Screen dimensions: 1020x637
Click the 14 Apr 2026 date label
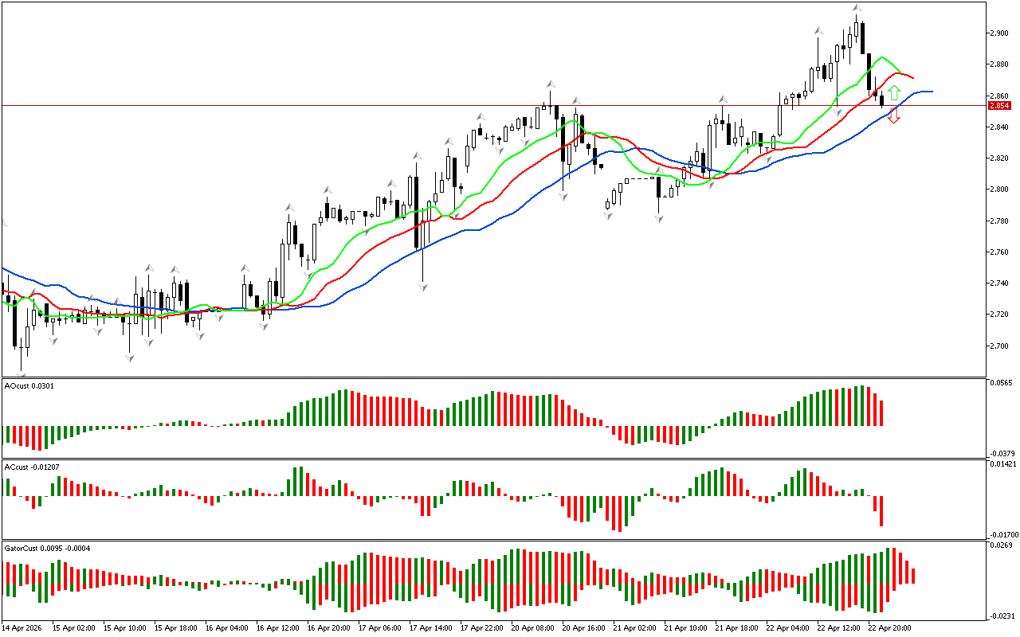pyautogui.click(x=22, y=627)
